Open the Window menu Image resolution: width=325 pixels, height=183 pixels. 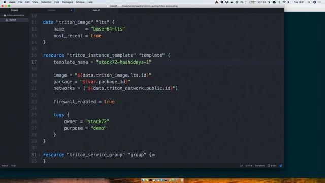click(80, 2)
